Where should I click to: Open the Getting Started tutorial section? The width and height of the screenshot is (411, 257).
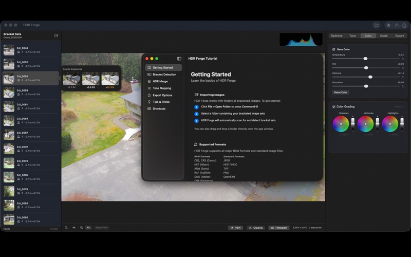tap(163, 68)
